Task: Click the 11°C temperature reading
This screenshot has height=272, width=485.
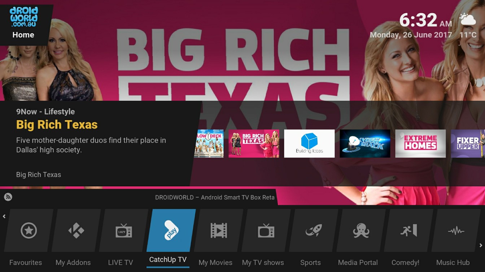Action: [468, 35]
